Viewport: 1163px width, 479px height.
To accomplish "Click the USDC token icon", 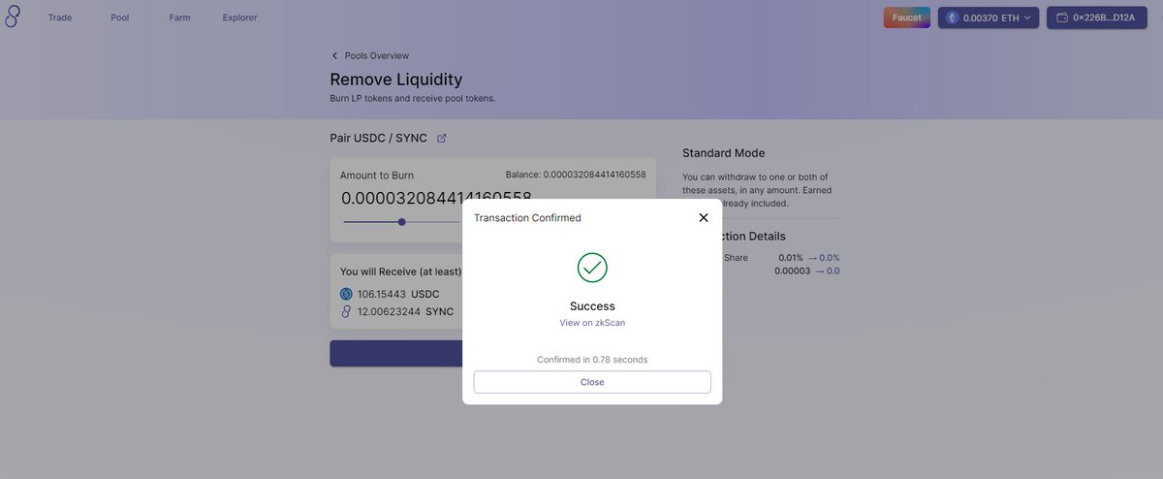I will tap(346, 294).
